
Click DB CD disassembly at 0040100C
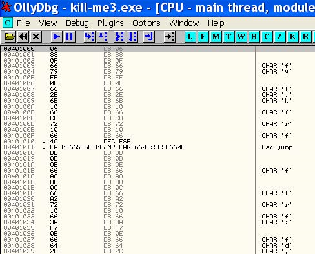[x=113, y=118]
